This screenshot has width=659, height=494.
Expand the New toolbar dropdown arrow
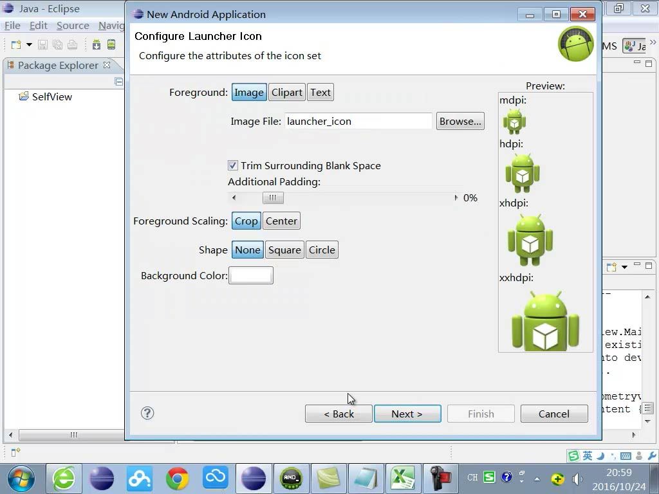pos(29,44)
